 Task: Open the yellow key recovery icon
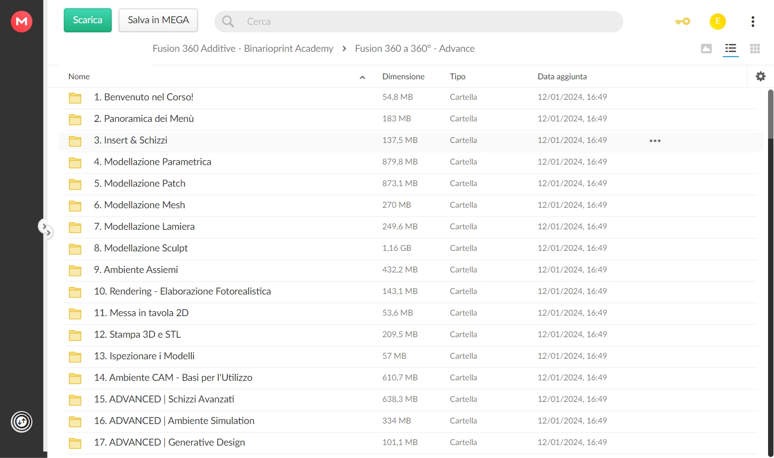click(x=683, y=22)
